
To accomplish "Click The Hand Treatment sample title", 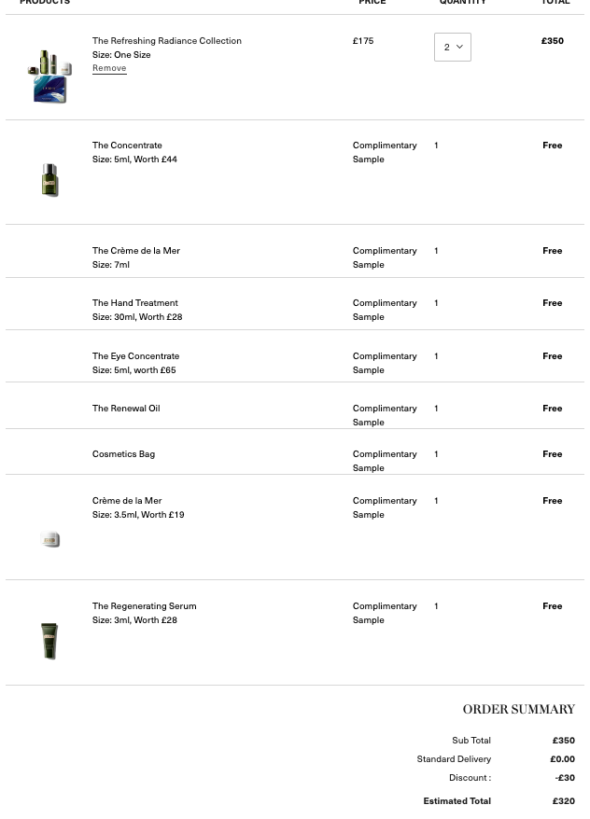I will [134, 303].
